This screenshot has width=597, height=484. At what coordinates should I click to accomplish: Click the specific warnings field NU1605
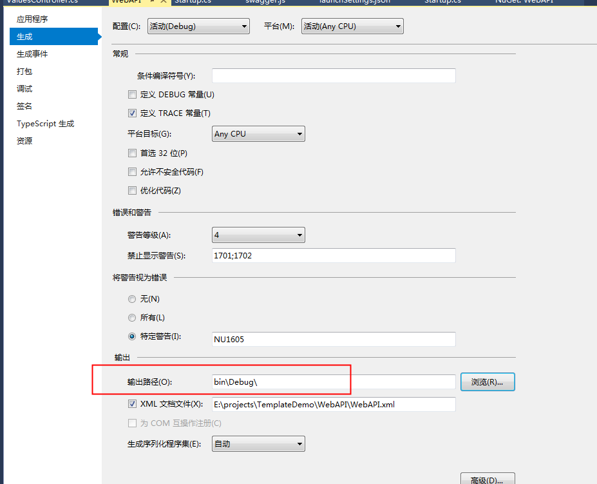pos(334,339)
